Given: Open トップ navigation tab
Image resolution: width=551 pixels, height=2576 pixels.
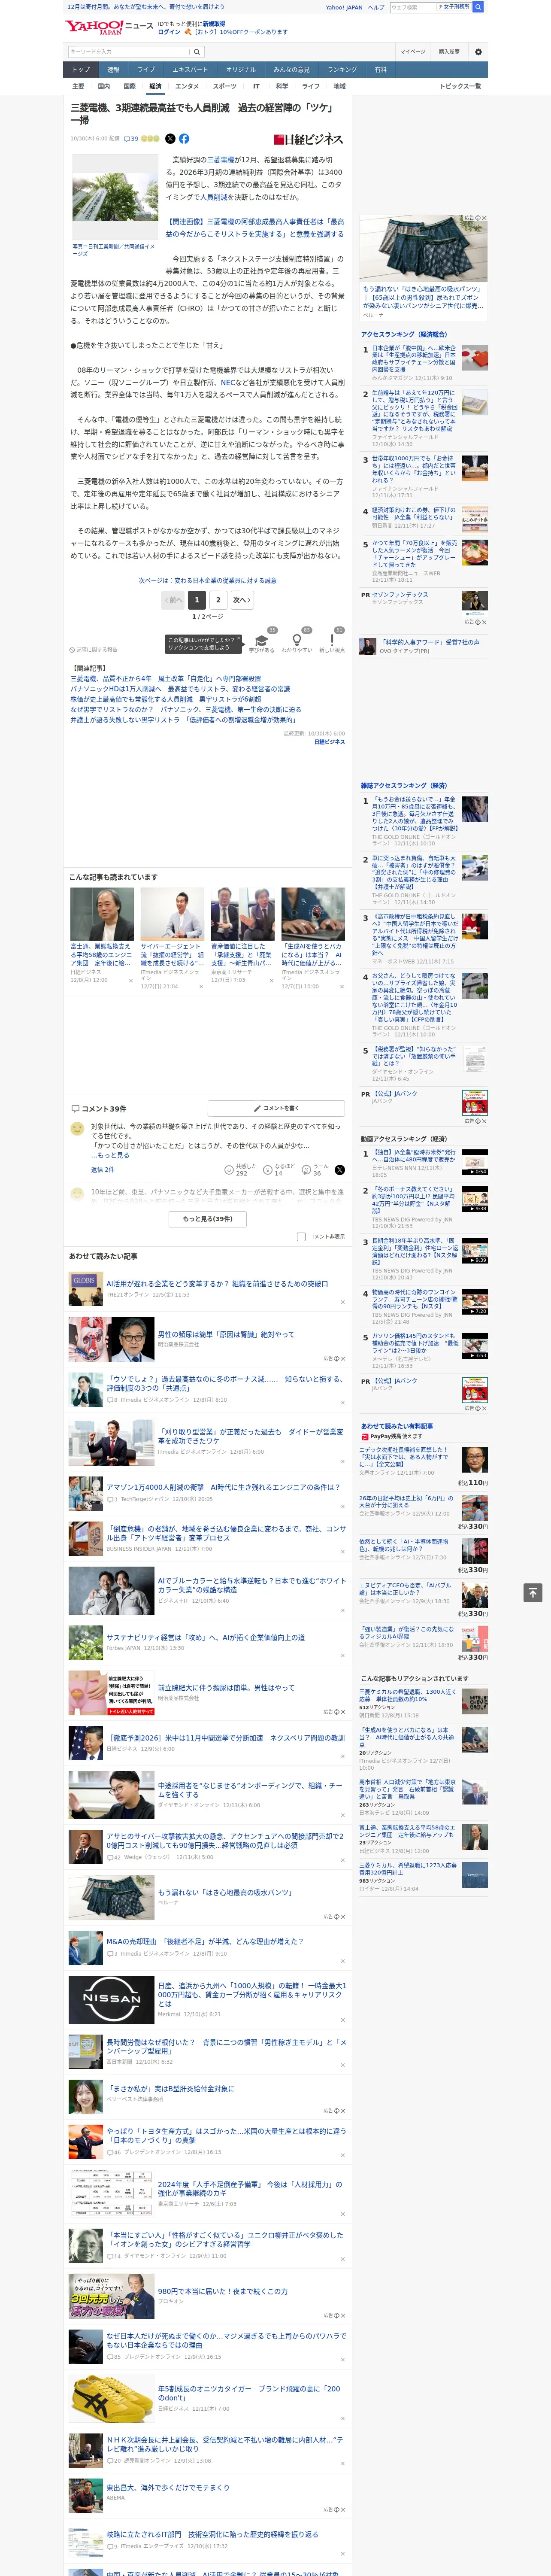Looking at the screenshot, I should pyautogui.click(x=81, y=70).
